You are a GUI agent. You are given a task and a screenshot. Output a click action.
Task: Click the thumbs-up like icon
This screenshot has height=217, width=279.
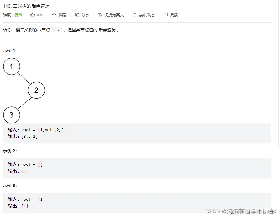(33, 15)
